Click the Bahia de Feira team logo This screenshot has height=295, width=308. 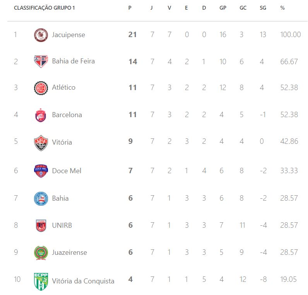click(41, 61)
